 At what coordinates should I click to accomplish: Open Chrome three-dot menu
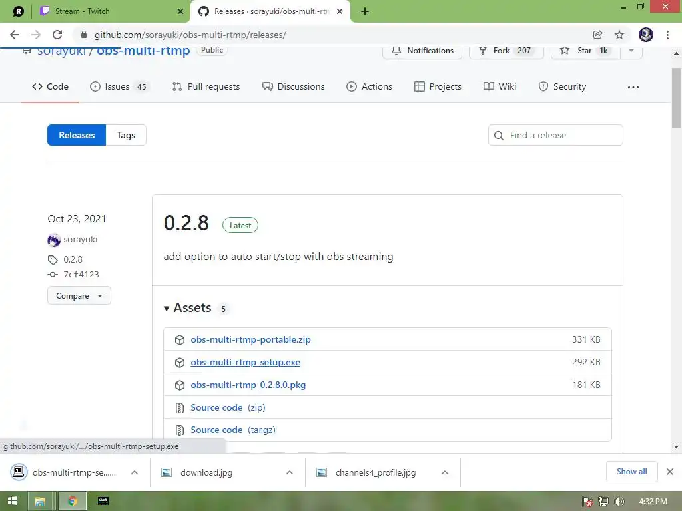click(x=667, y=35)
